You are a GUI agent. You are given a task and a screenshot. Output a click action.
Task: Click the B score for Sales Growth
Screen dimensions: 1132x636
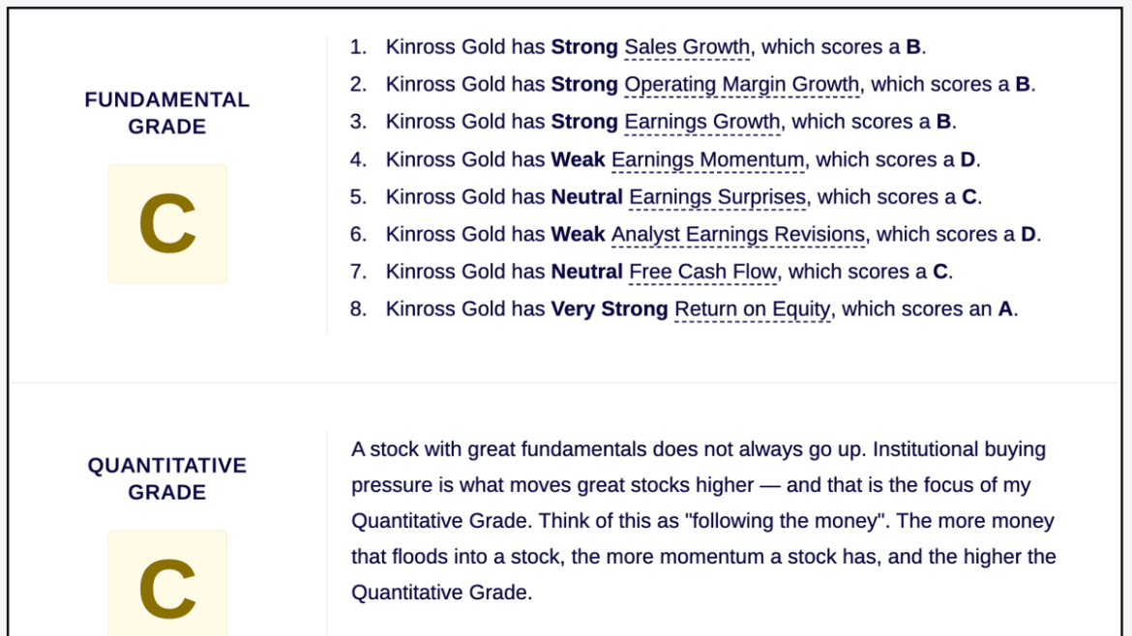913,46
